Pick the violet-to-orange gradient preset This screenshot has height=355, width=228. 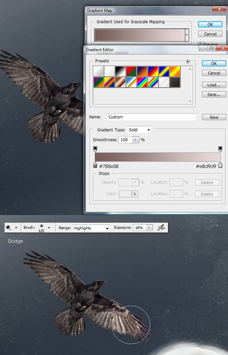point(142,71)
